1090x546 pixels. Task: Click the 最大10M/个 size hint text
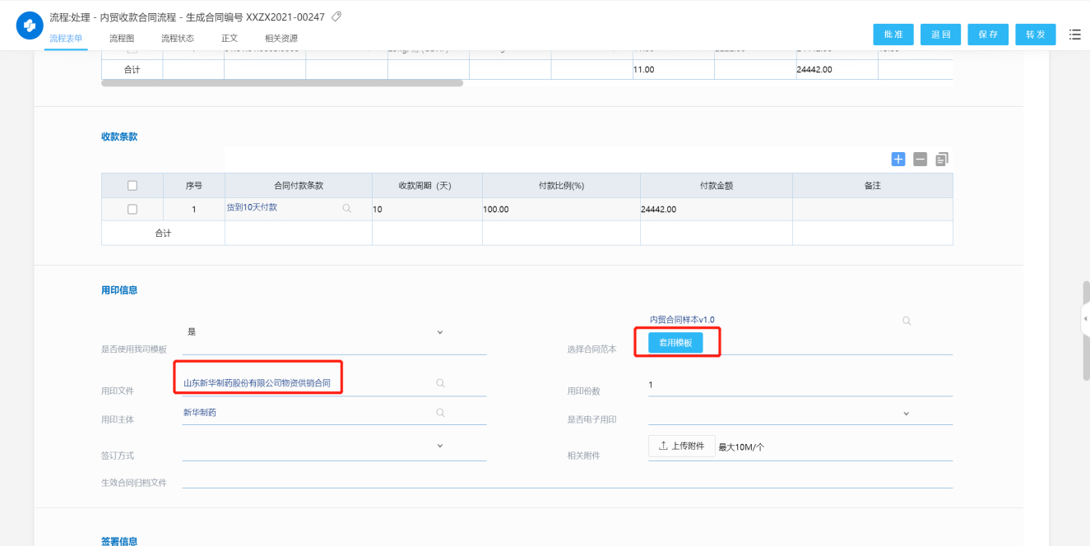click(x=742, y=447)
